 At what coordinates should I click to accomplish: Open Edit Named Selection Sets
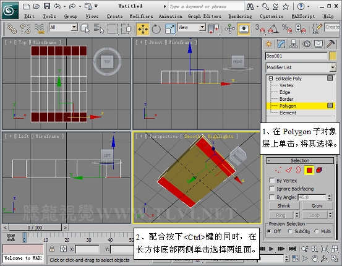(x=317, y=29)
